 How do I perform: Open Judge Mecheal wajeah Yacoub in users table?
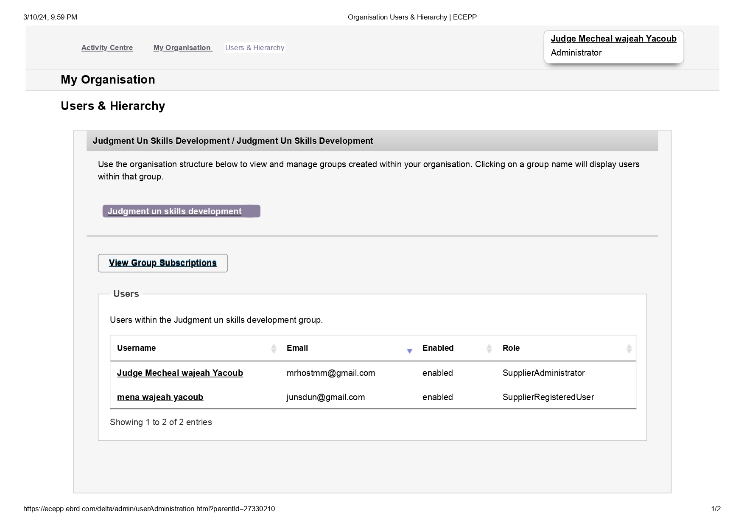[180, 373]
